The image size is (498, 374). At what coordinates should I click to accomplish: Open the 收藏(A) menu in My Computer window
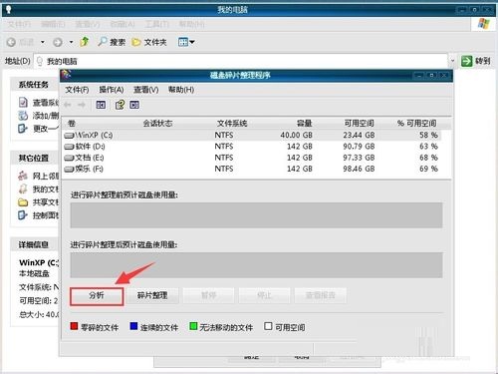tap(123, 24)
